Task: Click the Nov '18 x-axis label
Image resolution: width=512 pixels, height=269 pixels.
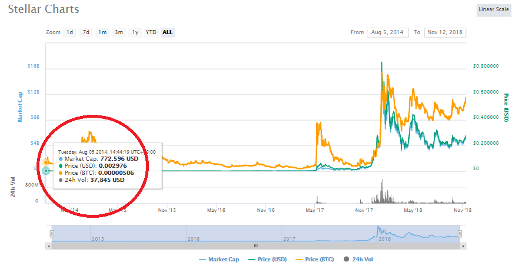Action: [x=463, y=210]
